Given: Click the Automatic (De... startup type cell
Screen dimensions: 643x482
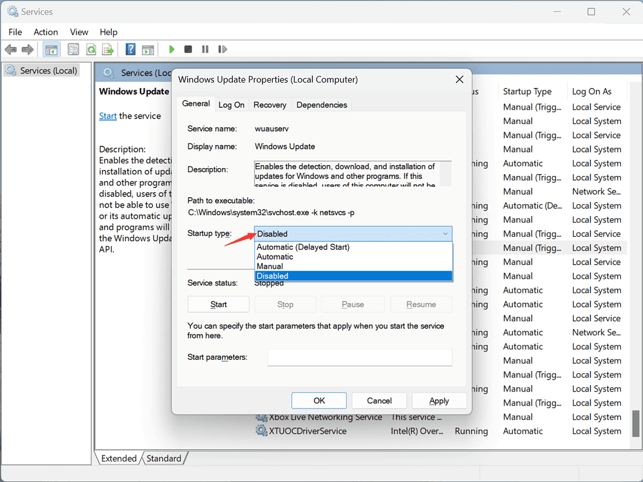Looking at the screenshot, I should [x=533, y=205].
